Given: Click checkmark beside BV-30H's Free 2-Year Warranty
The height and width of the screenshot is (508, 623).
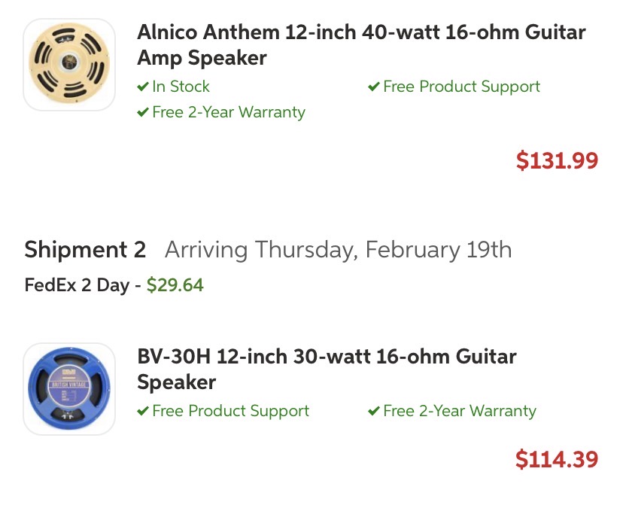Looking at the screenshot, I should pos(374,412).
